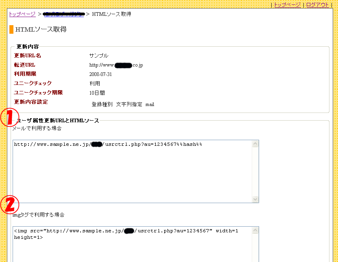Click the HTMLソース取得 breadcrumb text
Viewport: 338px width, 262px height.
tap(111, 14)
